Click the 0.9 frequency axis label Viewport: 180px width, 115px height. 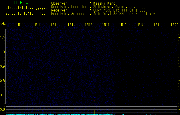click(2, 66)
